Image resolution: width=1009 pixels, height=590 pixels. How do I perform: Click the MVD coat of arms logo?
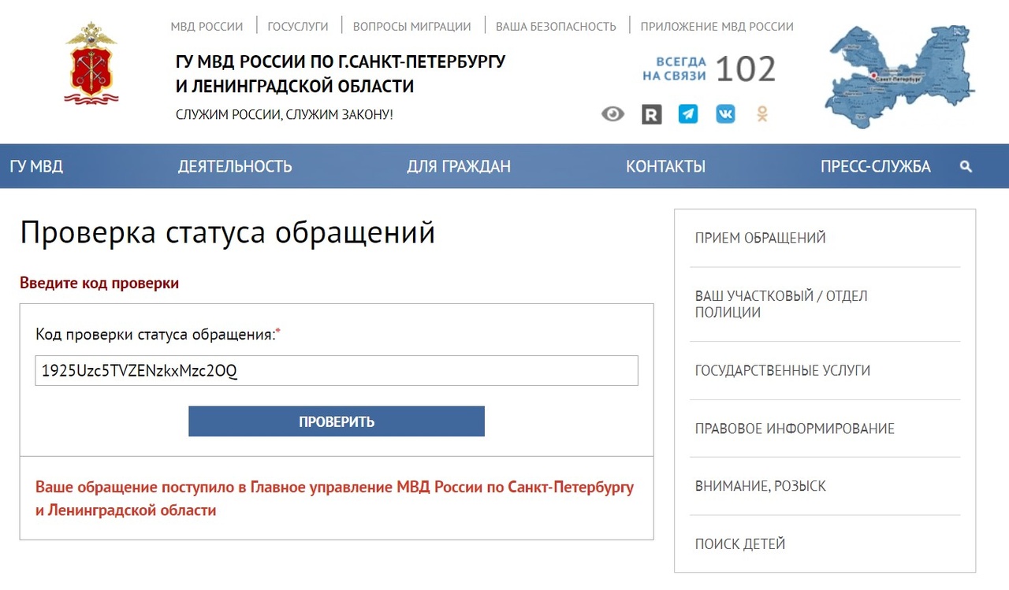tap(89, 64)
